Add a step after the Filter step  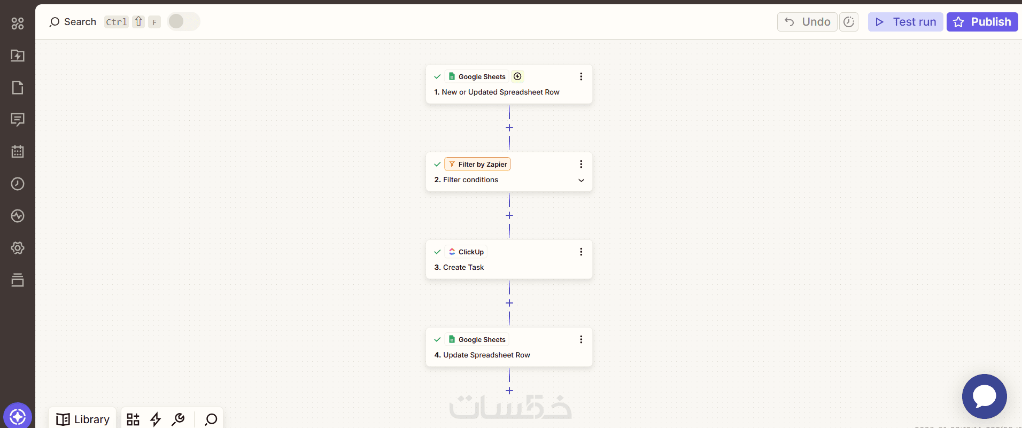(x=509, y=215)
